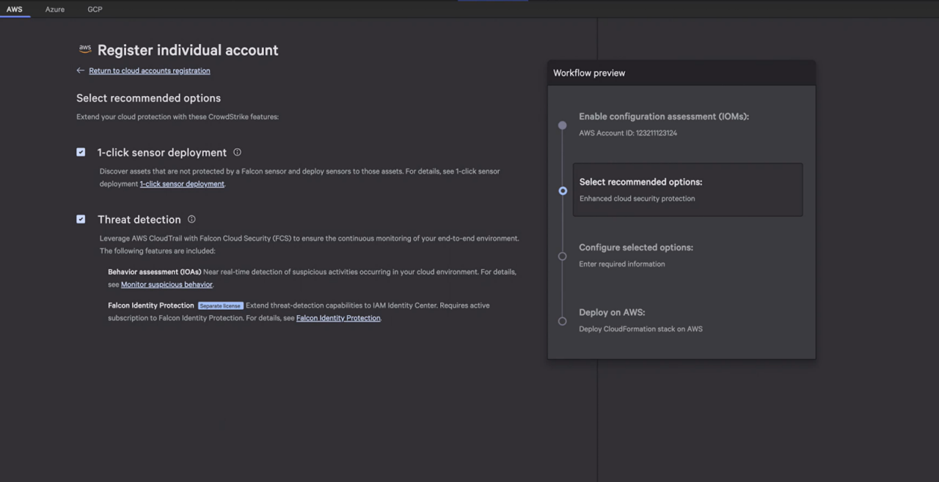Switch to the AWS tab
The height and width of the screenshot is (482, 939).
click(x=15, y=10)
